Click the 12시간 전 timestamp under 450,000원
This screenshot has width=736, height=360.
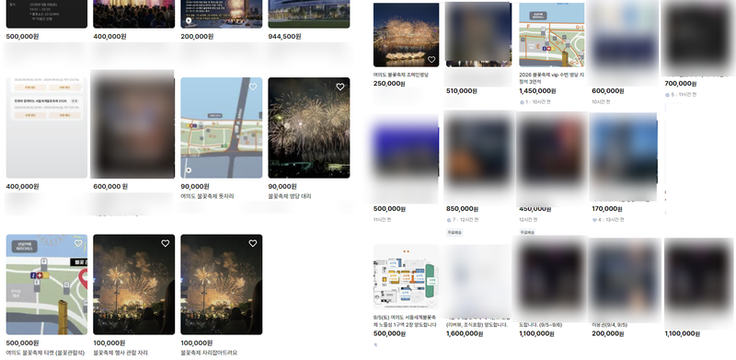point(527,220)
